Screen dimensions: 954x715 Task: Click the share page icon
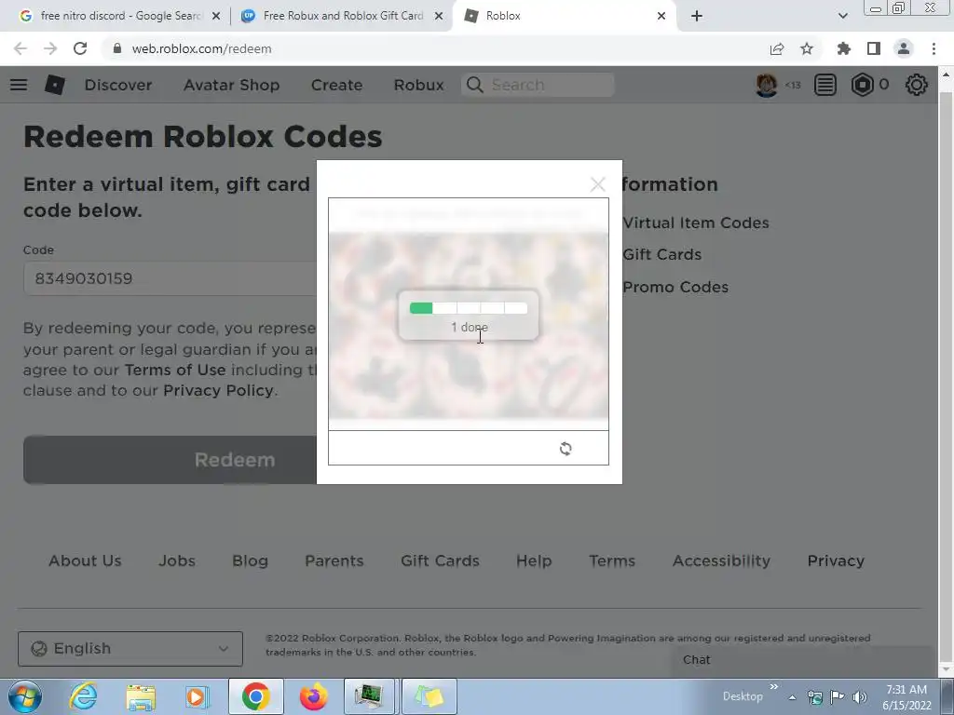(777, 48)
